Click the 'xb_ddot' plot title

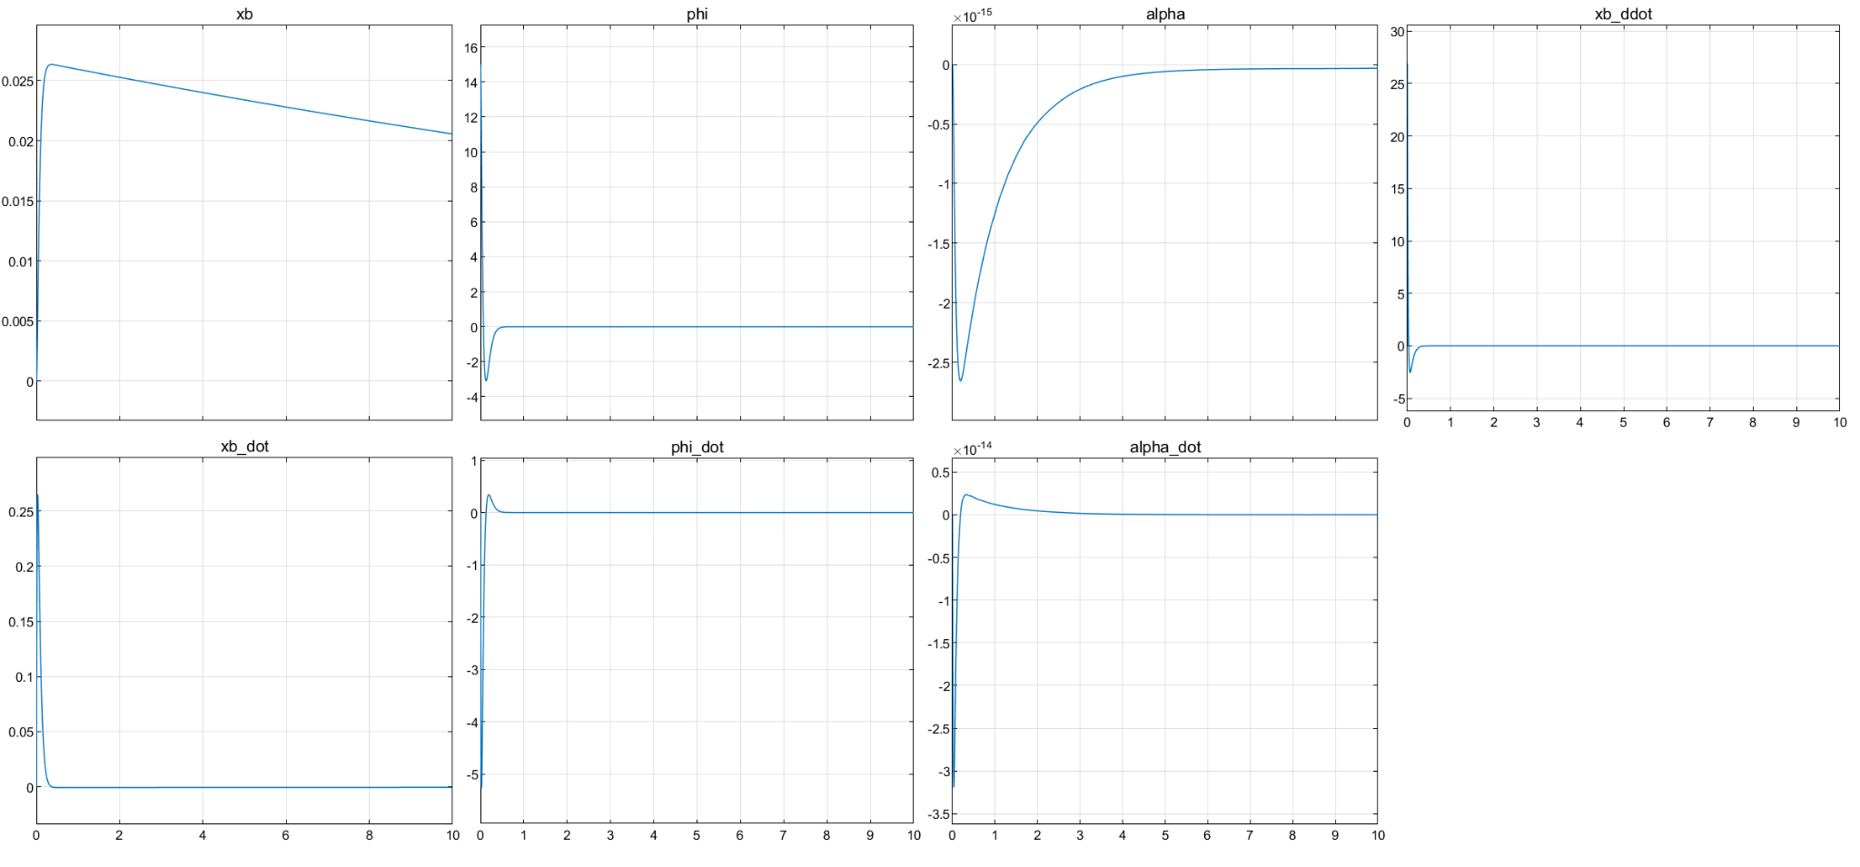[1623, 14]
